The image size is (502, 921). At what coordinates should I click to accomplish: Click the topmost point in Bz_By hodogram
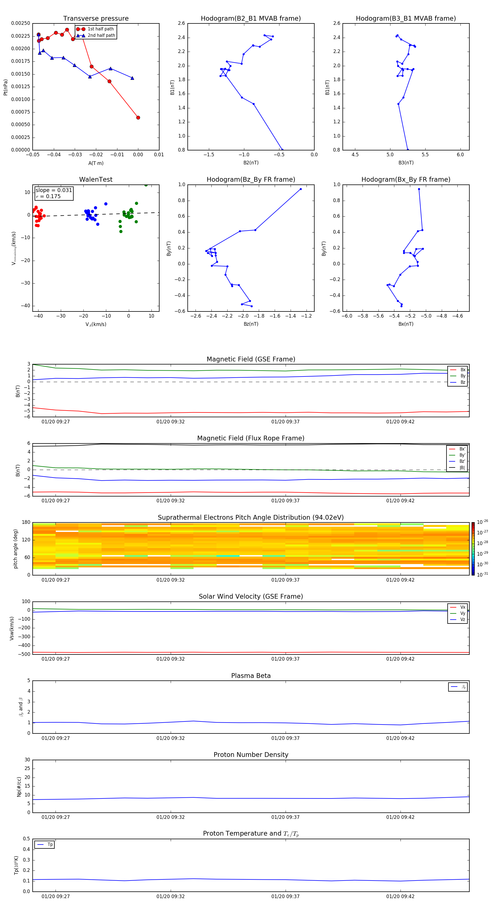click(x=300, y=189)
